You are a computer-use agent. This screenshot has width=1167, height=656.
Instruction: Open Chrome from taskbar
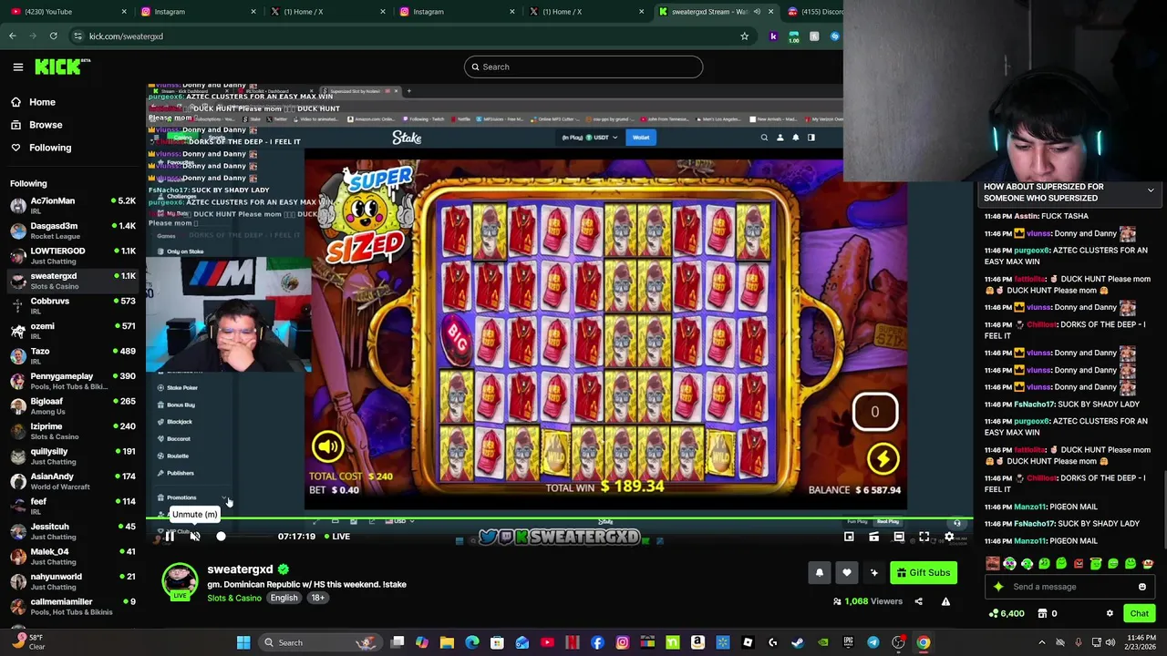924,643
